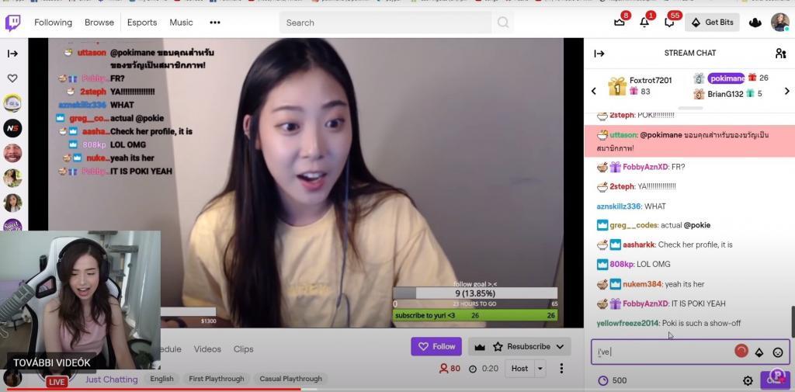
Task: Go to the Browse menu item
Action: [x=99, y=23]
